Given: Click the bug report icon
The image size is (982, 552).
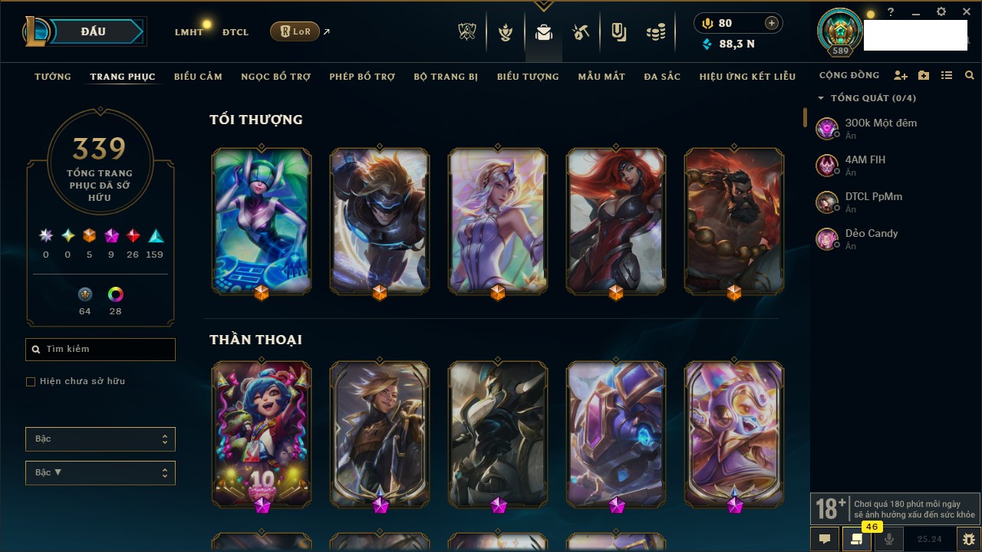Looking at the screenshot, I should (969, 539).
